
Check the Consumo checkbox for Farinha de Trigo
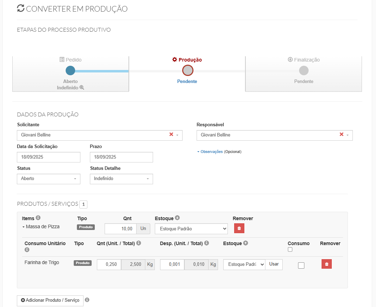tap(301, 266)
